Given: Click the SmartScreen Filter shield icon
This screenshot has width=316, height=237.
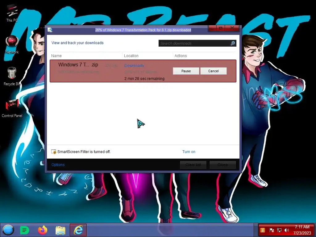Looking at the screenshot, I should pos(54,152).
